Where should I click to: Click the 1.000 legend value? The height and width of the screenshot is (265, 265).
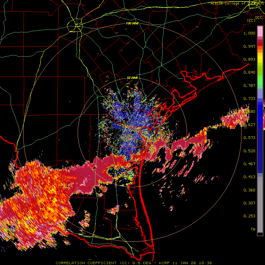[x=249, y=33]
